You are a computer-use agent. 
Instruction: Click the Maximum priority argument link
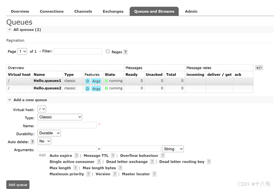(67, 174)
